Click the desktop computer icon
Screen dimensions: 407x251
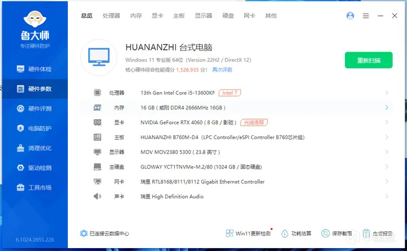98,57
